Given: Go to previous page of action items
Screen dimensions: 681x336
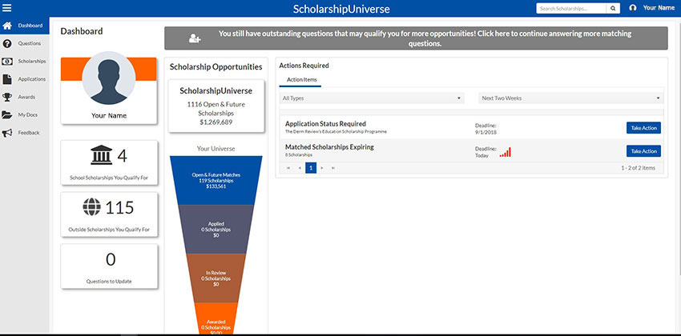Looking at the screenshot, I should tap(300, 168).
